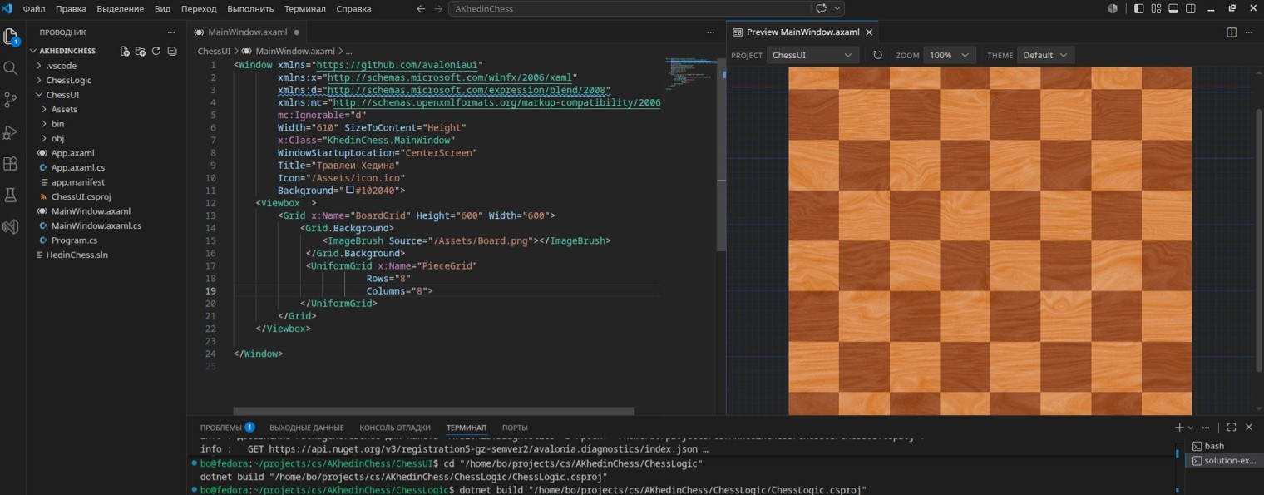Toggle the primary side bar visibility
The height and width of the screenshot is (495, 1264).
coord(1138,8)
